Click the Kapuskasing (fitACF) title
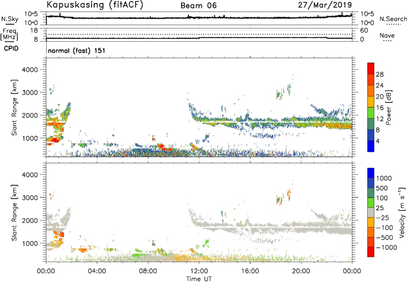Viewport: 407px width, 282px height. coord(95,5)
